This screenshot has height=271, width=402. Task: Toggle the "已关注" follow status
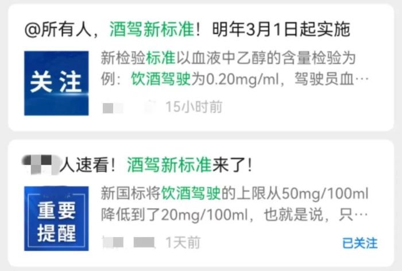coord(360,243)
